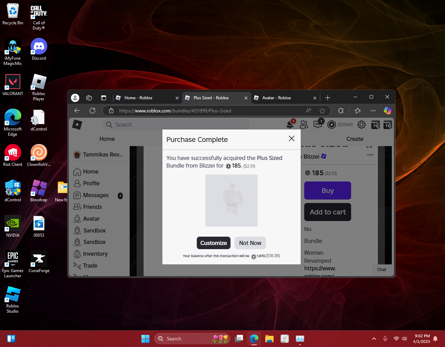Open Task View on taskbar
Image resolution: width=445 pixels, height=347 pixels.
click(x=239, y=339)
